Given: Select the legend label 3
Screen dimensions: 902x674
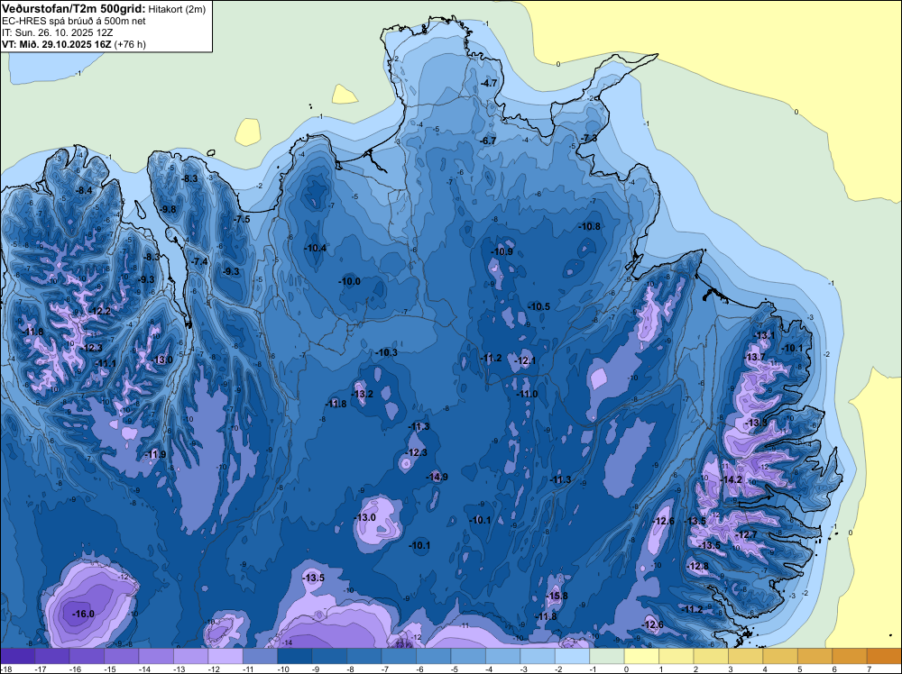Looking at the screenshot, I should pos(730,669).
